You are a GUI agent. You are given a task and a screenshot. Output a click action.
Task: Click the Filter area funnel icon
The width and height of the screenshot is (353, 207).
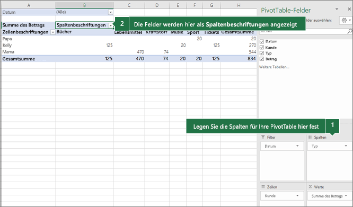pos(263,137)
